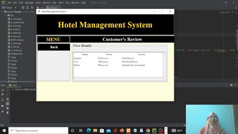The width and height of the screenshot is (238, 134).
Task: Open the Tools menu in PyCharm
Action: tap(61, 3)
